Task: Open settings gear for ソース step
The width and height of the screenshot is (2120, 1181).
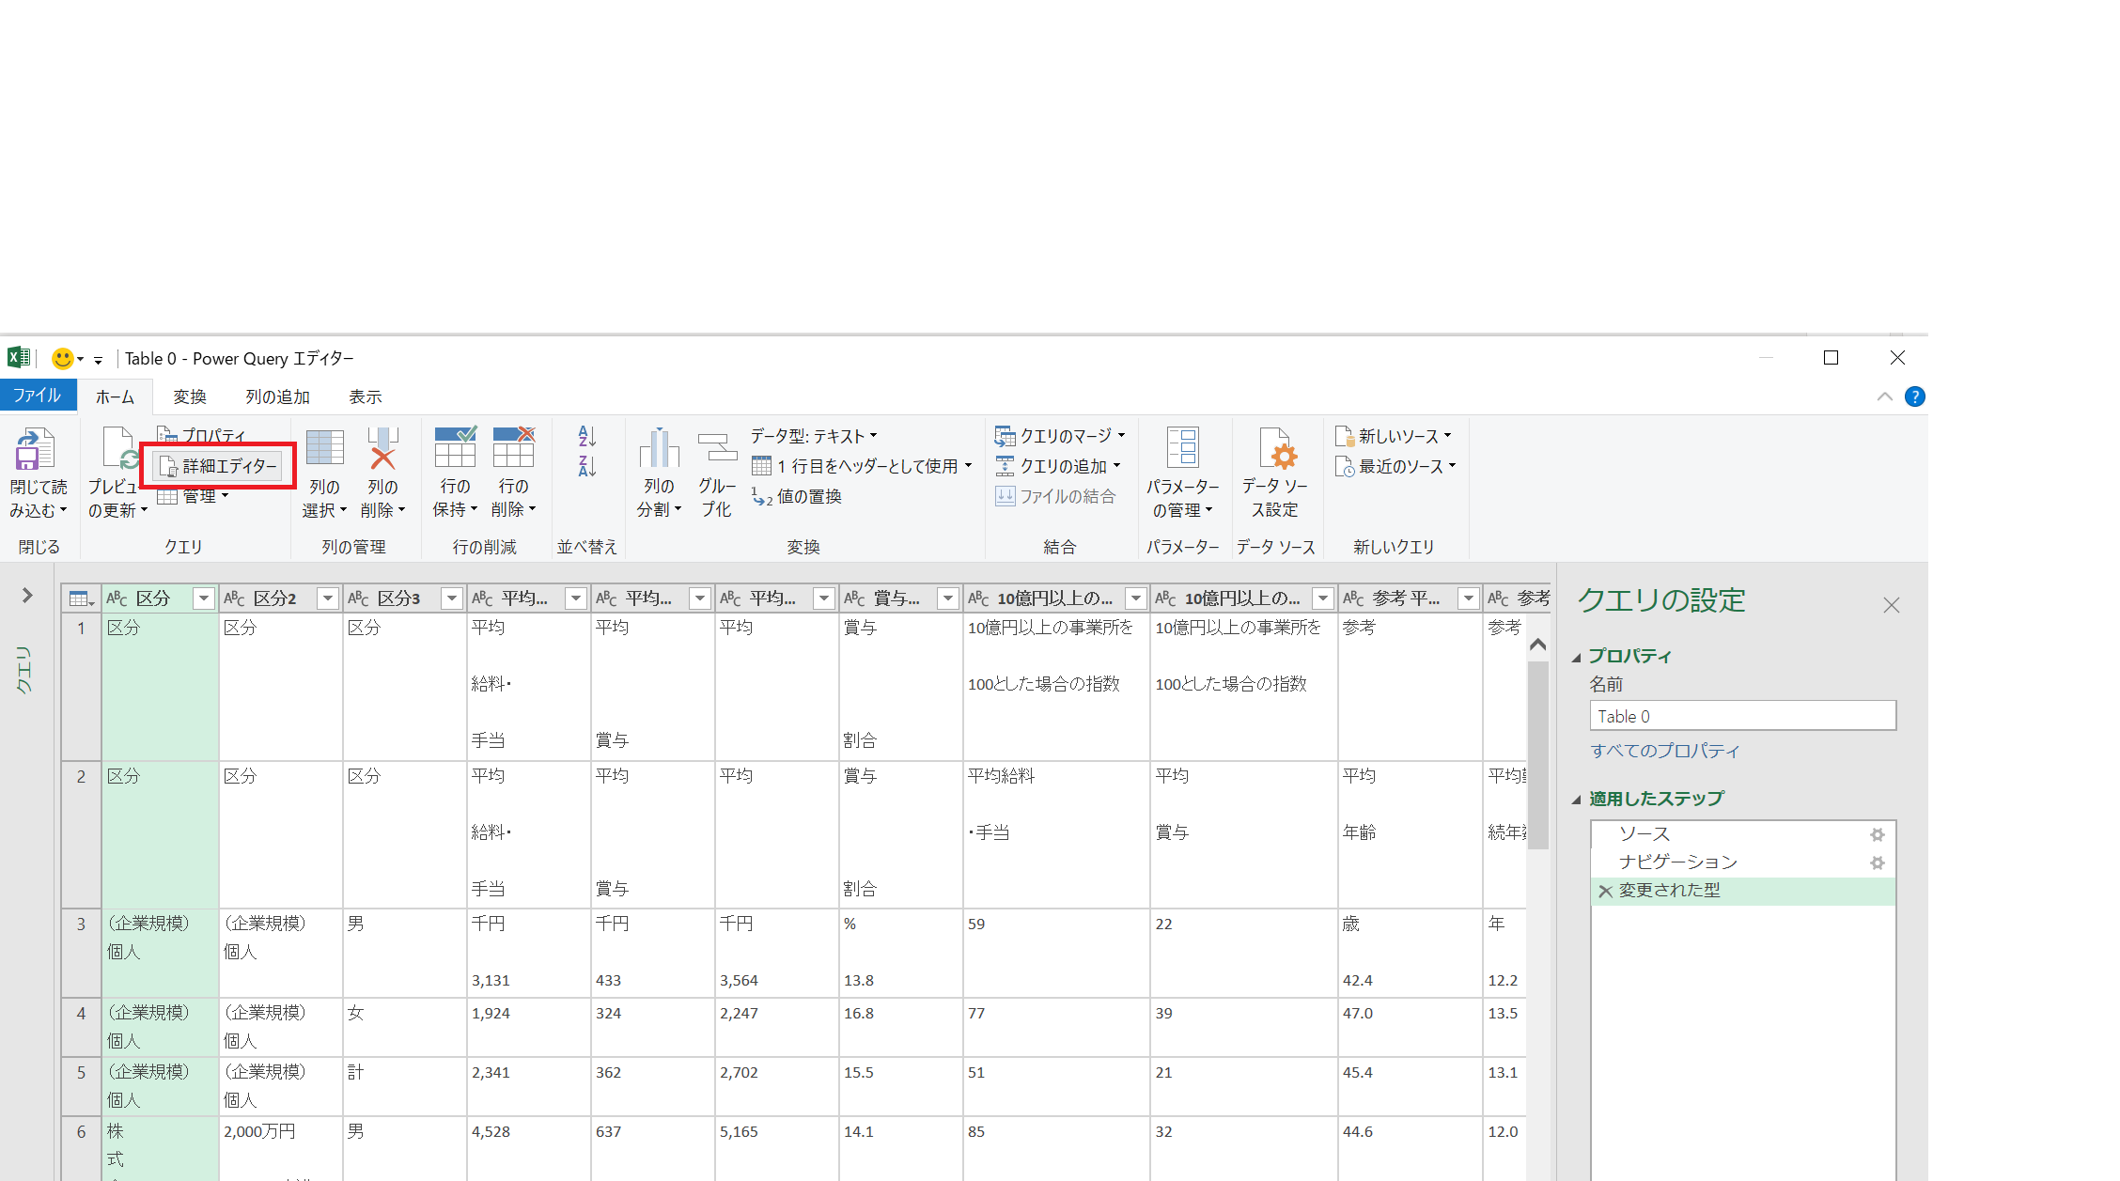Action: 1877,834
